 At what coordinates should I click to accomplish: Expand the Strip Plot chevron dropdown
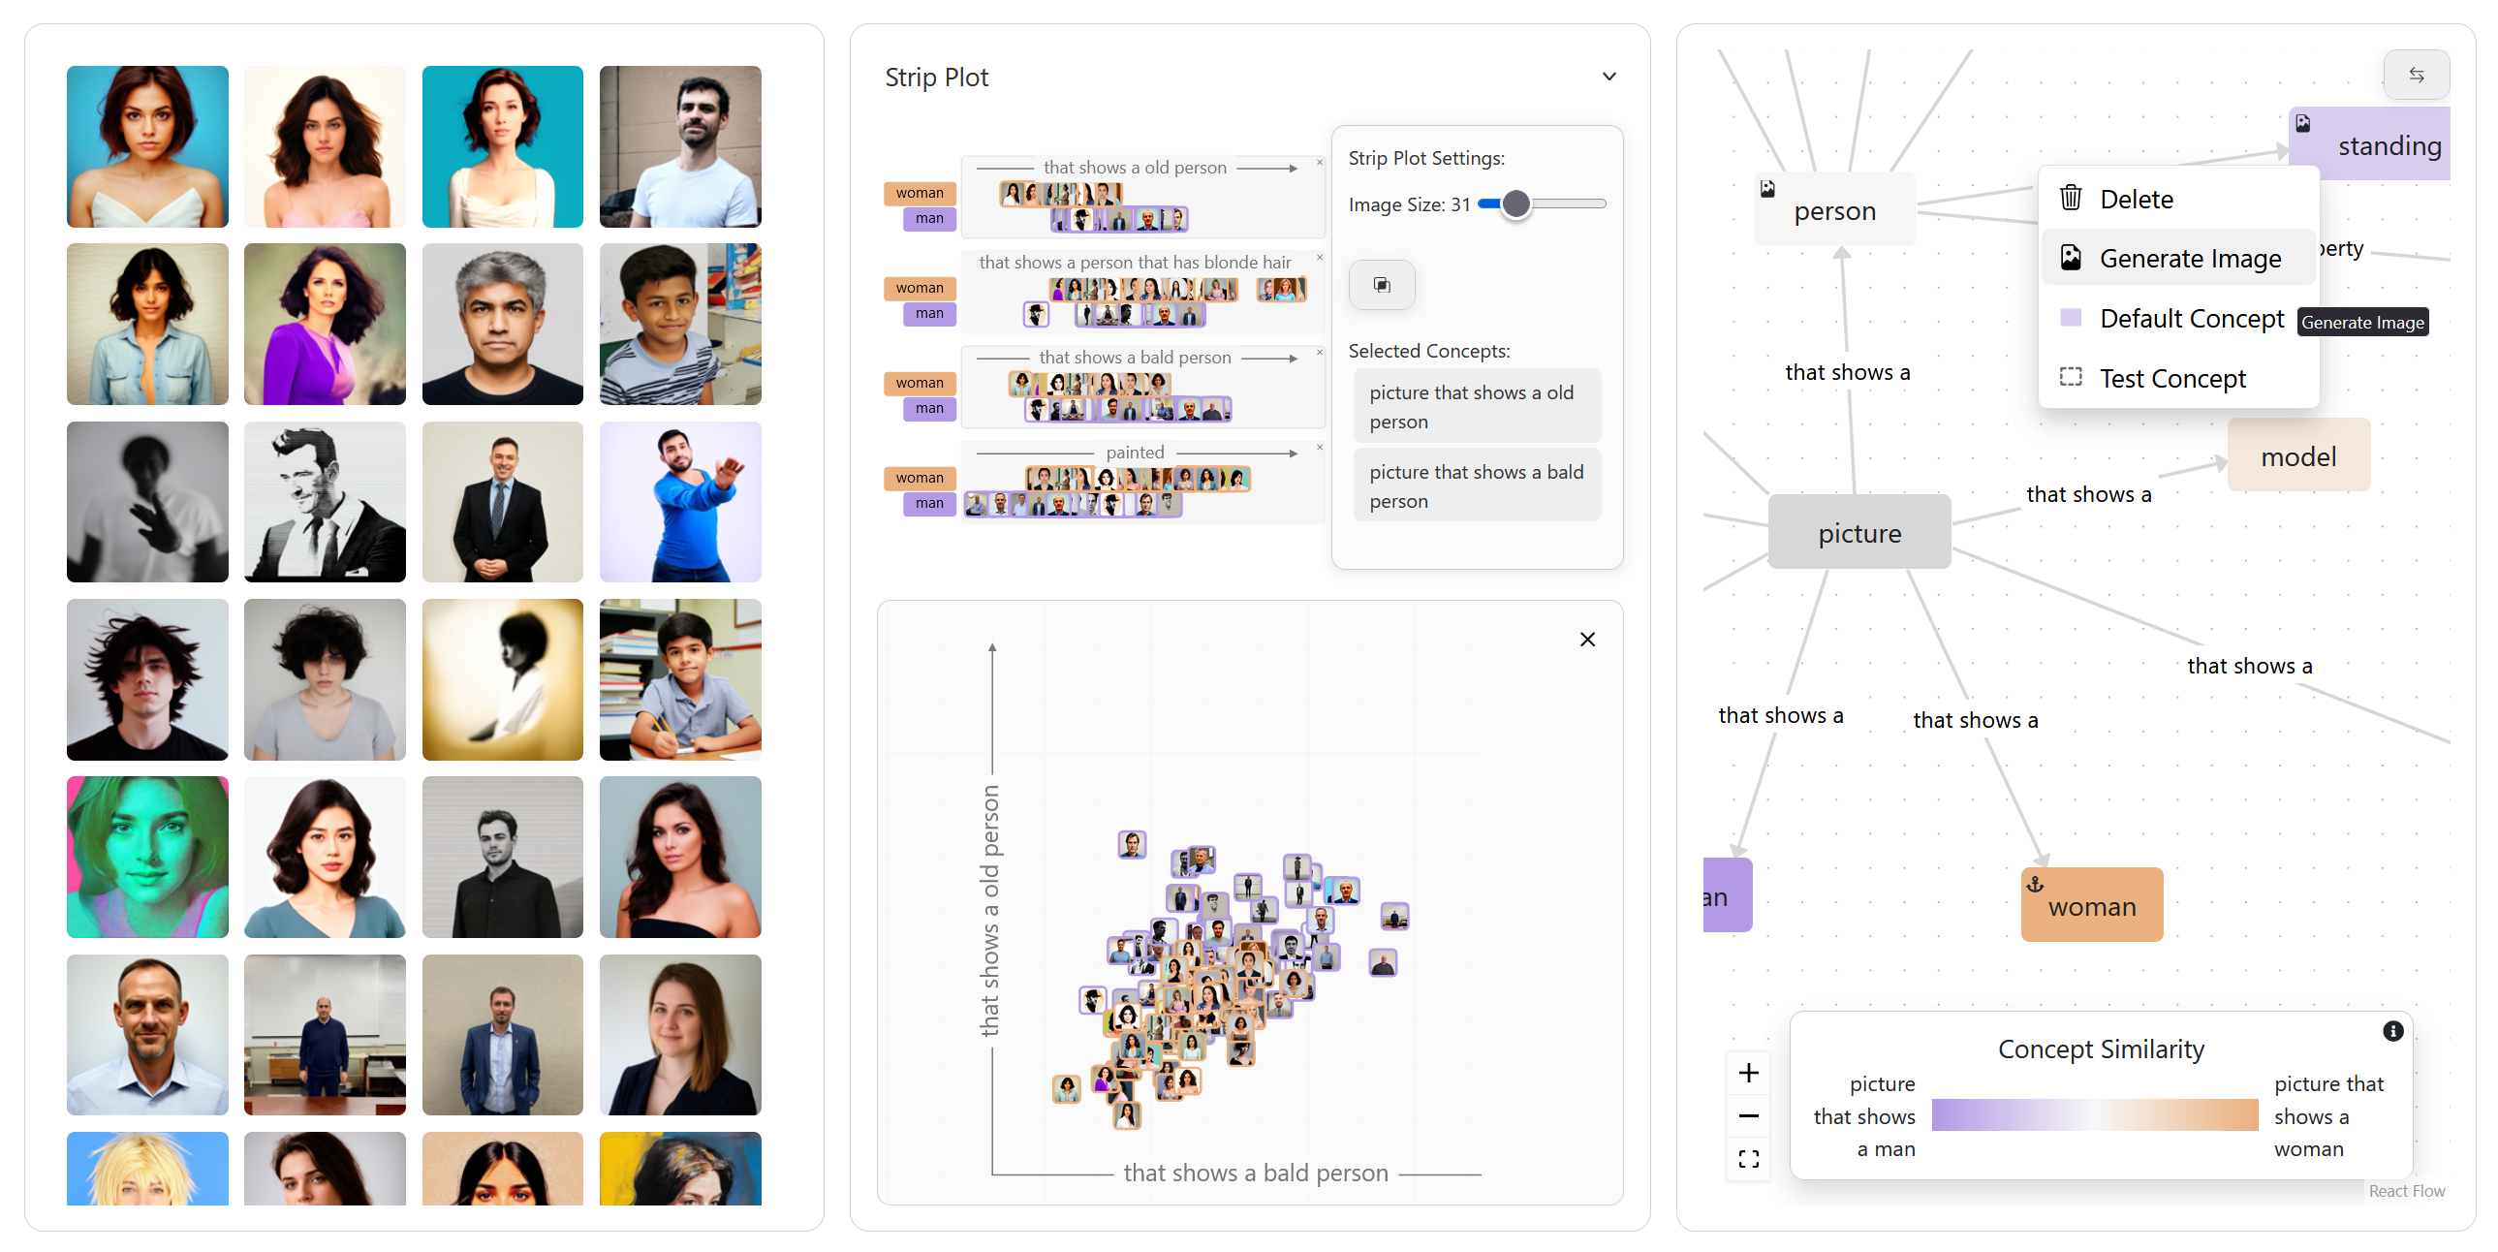pos(1608,77)
